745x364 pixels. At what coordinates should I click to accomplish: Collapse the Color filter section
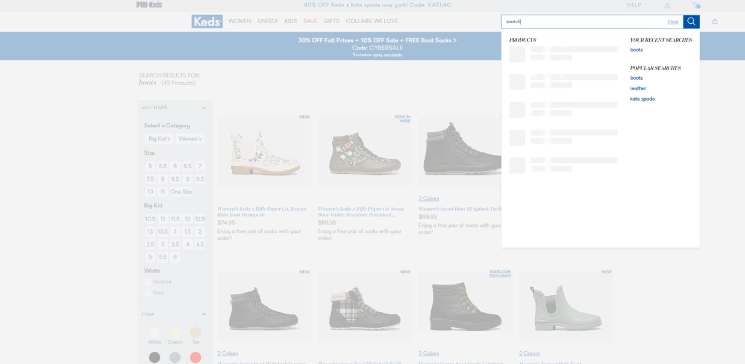pos(204,314)
